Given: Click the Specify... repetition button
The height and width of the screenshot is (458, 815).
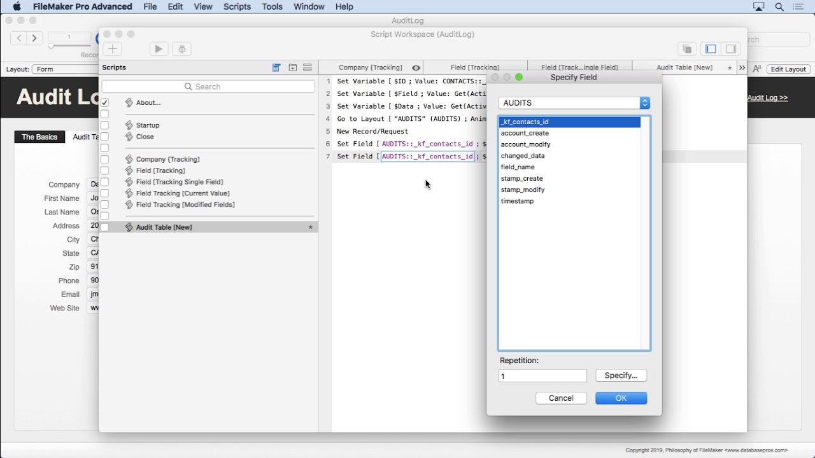Looking at the screenshot, I should tap(621, 375).
